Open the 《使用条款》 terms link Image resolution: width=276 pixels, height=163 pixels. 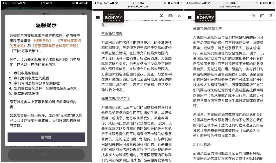click(42, 41)
